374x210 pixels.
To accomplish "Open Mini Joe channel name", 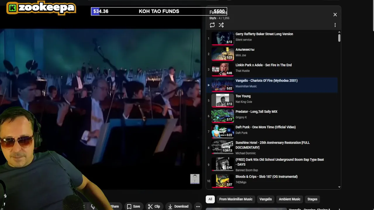I will pyautogui.click(x=241, y=55).
